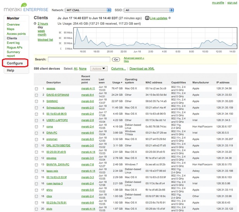Switch time range to 2 hours
This screenshot has height=212, width=239.
click(x=43, y=24)
